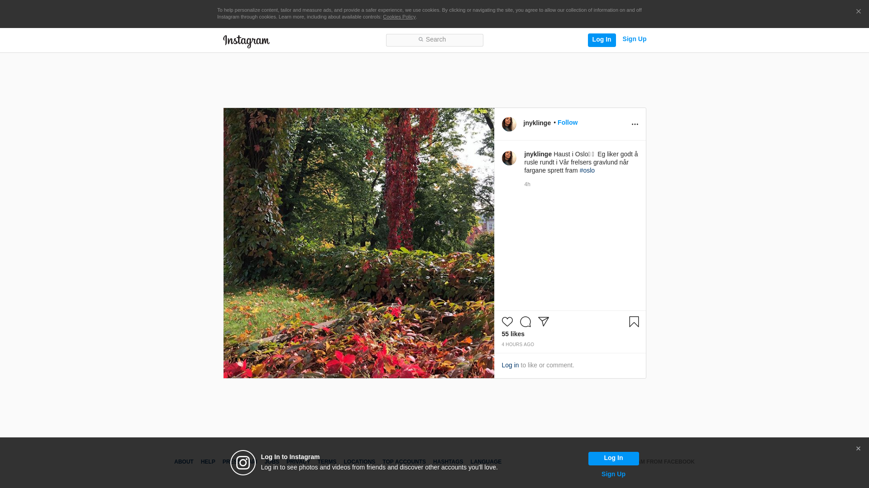Open the LOCATIONS footer link
This screenshot has width=869, height=488.
pos(359,462)
